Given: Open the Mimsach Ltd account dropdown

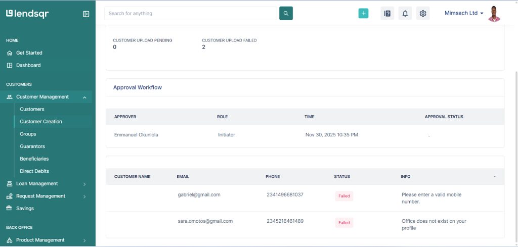Looking at the screenshot, I should tap(463, 13).
